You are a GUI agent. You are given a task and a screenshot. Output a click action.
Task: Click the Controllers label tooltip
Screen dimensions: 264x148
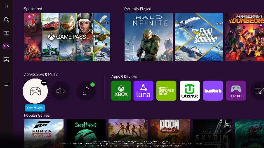(x=35, y=108)
